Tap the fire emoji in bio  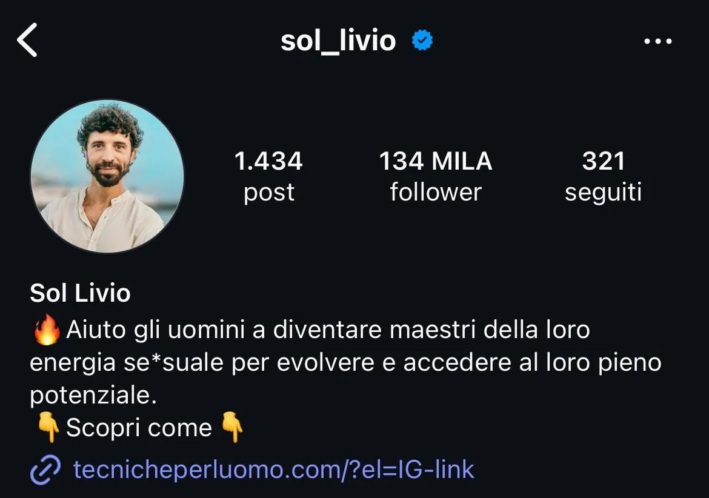pyautogui.click(x=47, y=330)
